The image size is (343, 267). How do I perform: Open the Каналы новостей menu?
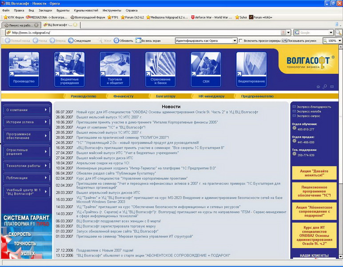[86, 10]
